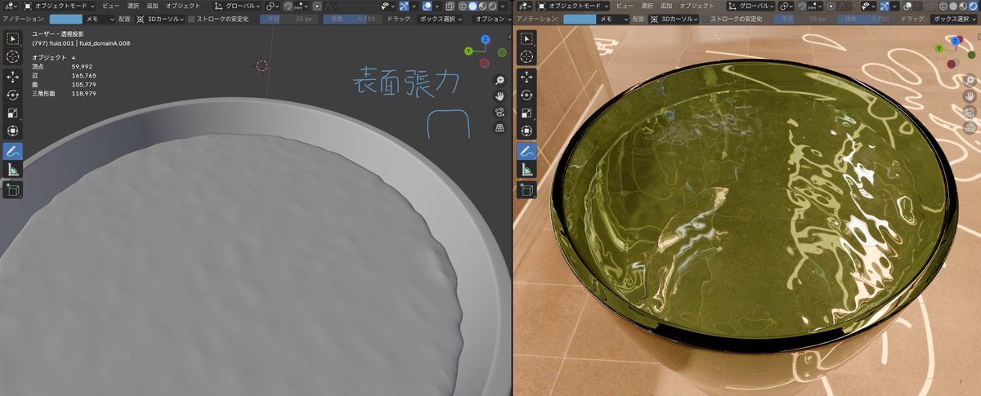Image resolution: width=981 pixels, height=396 pixels.
Task: Select the Transform tool in right viewport
Action: (527, 131)
